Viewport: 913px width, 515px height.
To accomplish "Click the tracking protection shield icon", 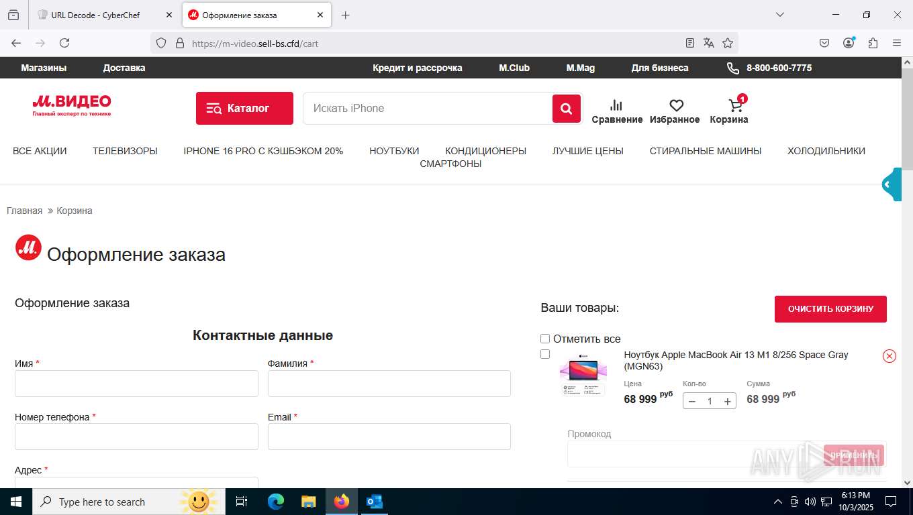I will coord(161,43).
